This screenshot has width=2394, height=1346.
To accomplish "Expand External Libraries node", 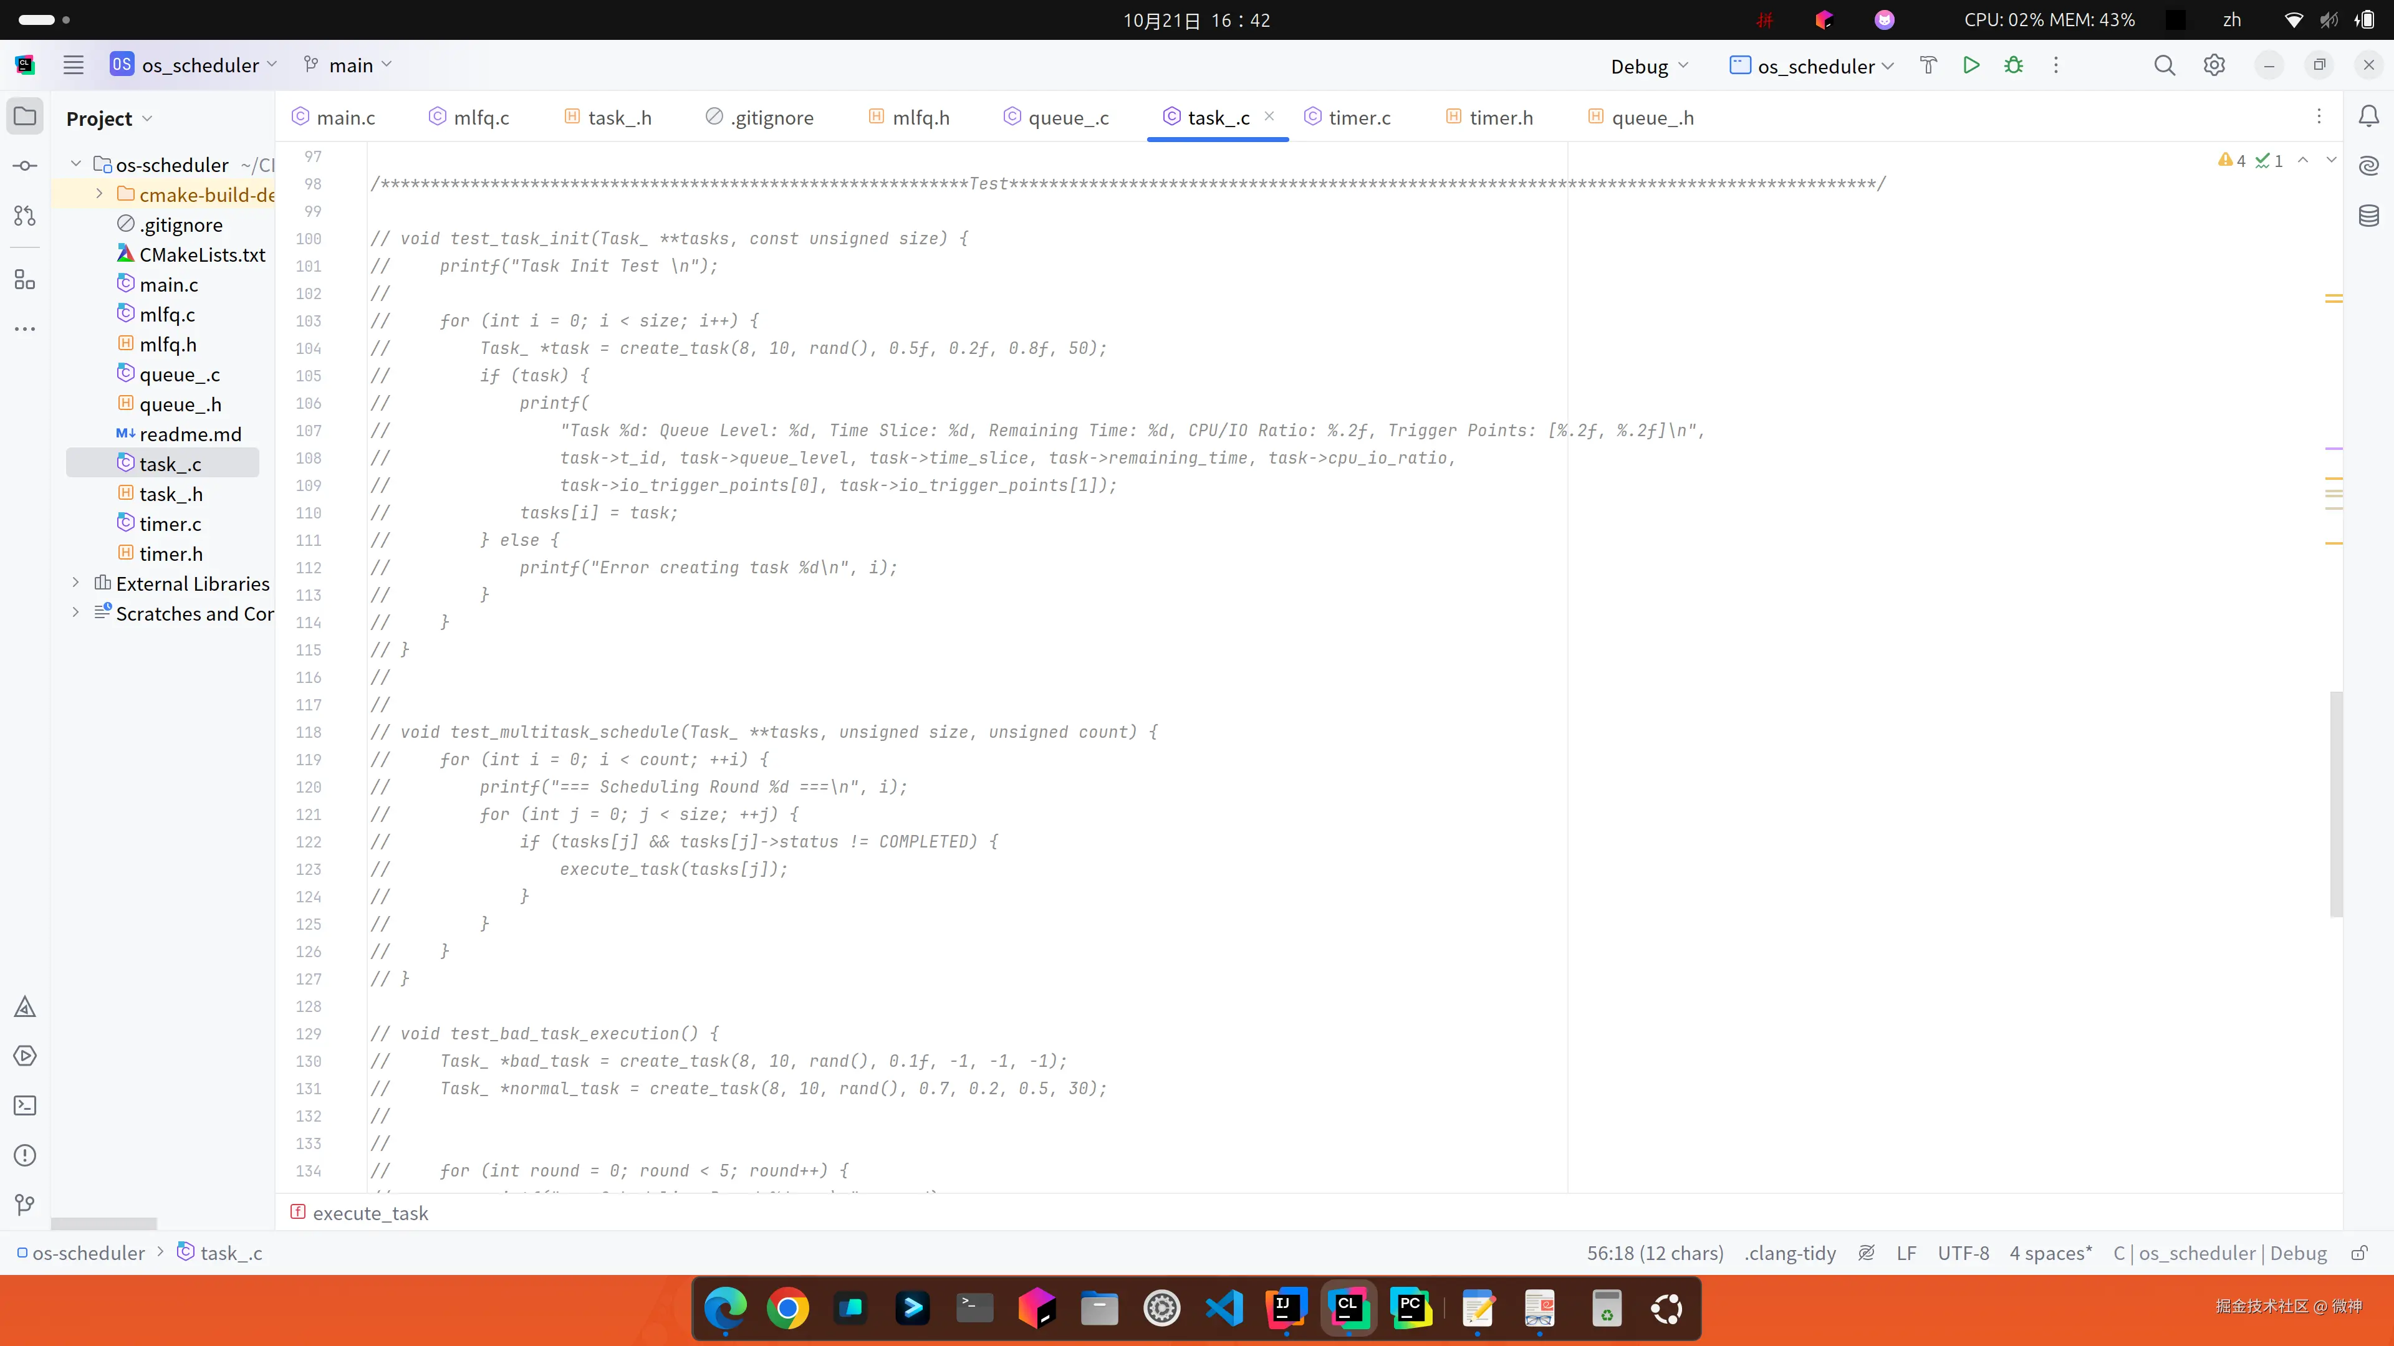I will point(76,583).
